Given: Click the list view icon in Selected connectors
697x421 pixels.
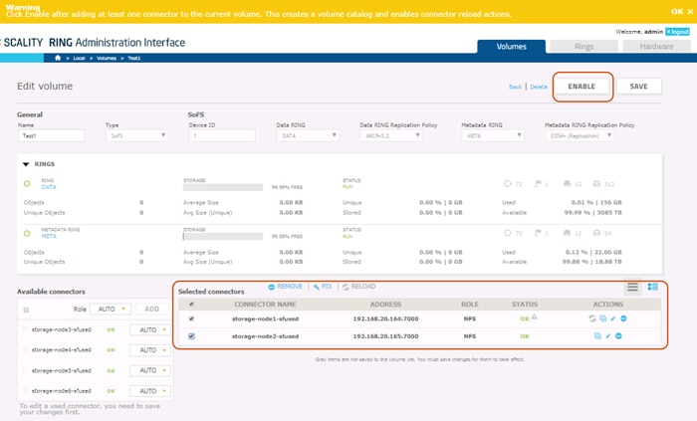Looking at the screenshot, I should [632, 287].
